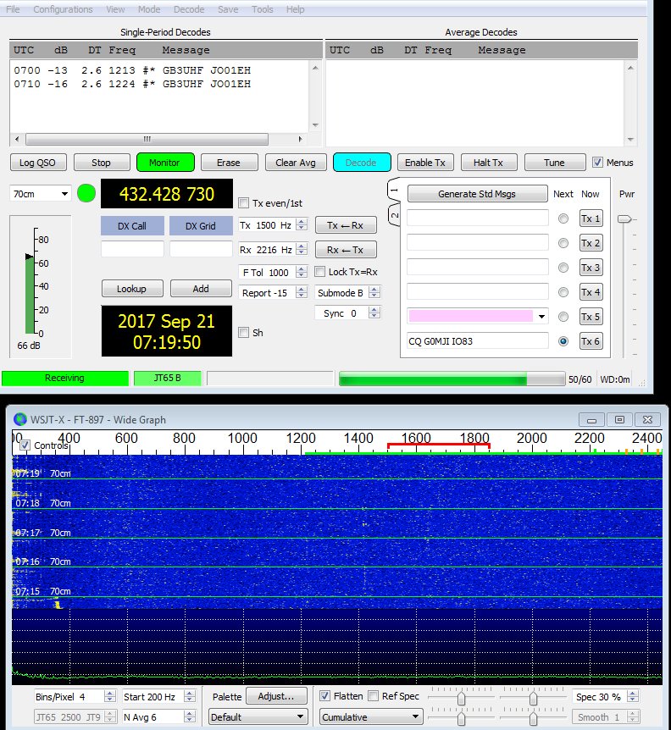Screen dimensions: 671x730
Task: Click the green status indicator circle
Action: [x=86, y=193]
